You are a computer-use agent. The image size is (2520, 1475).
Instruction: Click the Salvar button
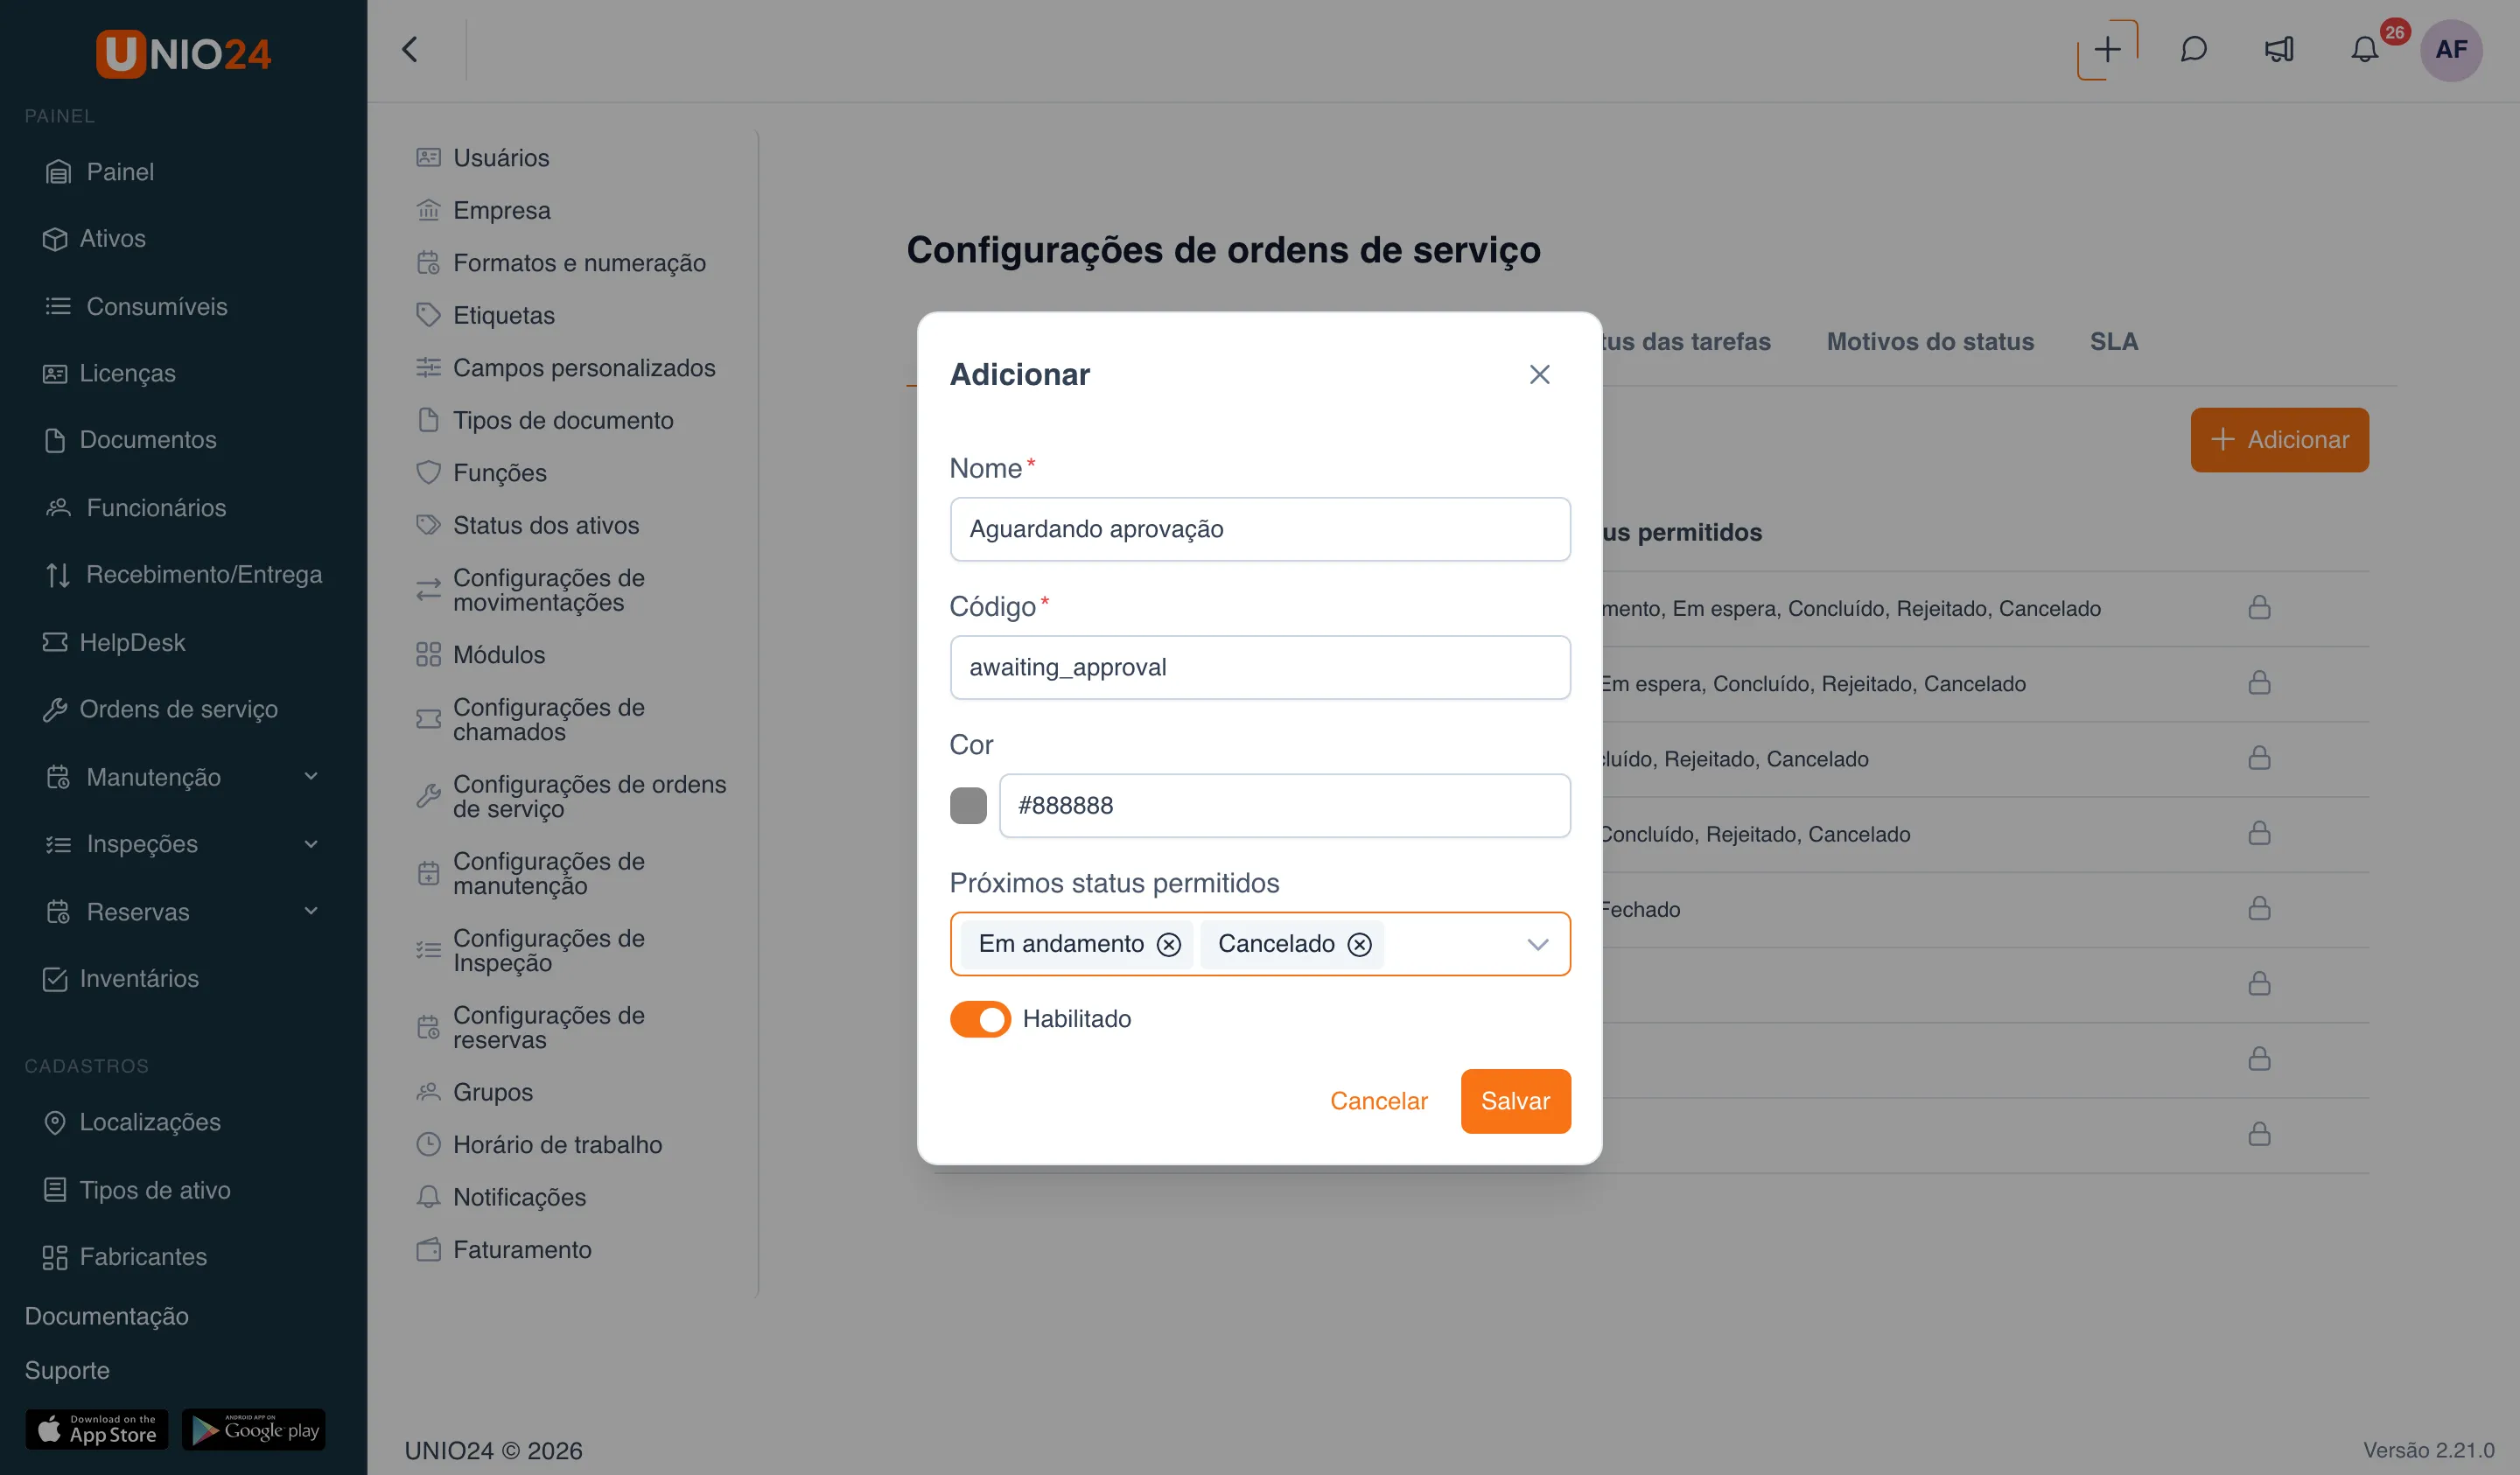1515,1101
